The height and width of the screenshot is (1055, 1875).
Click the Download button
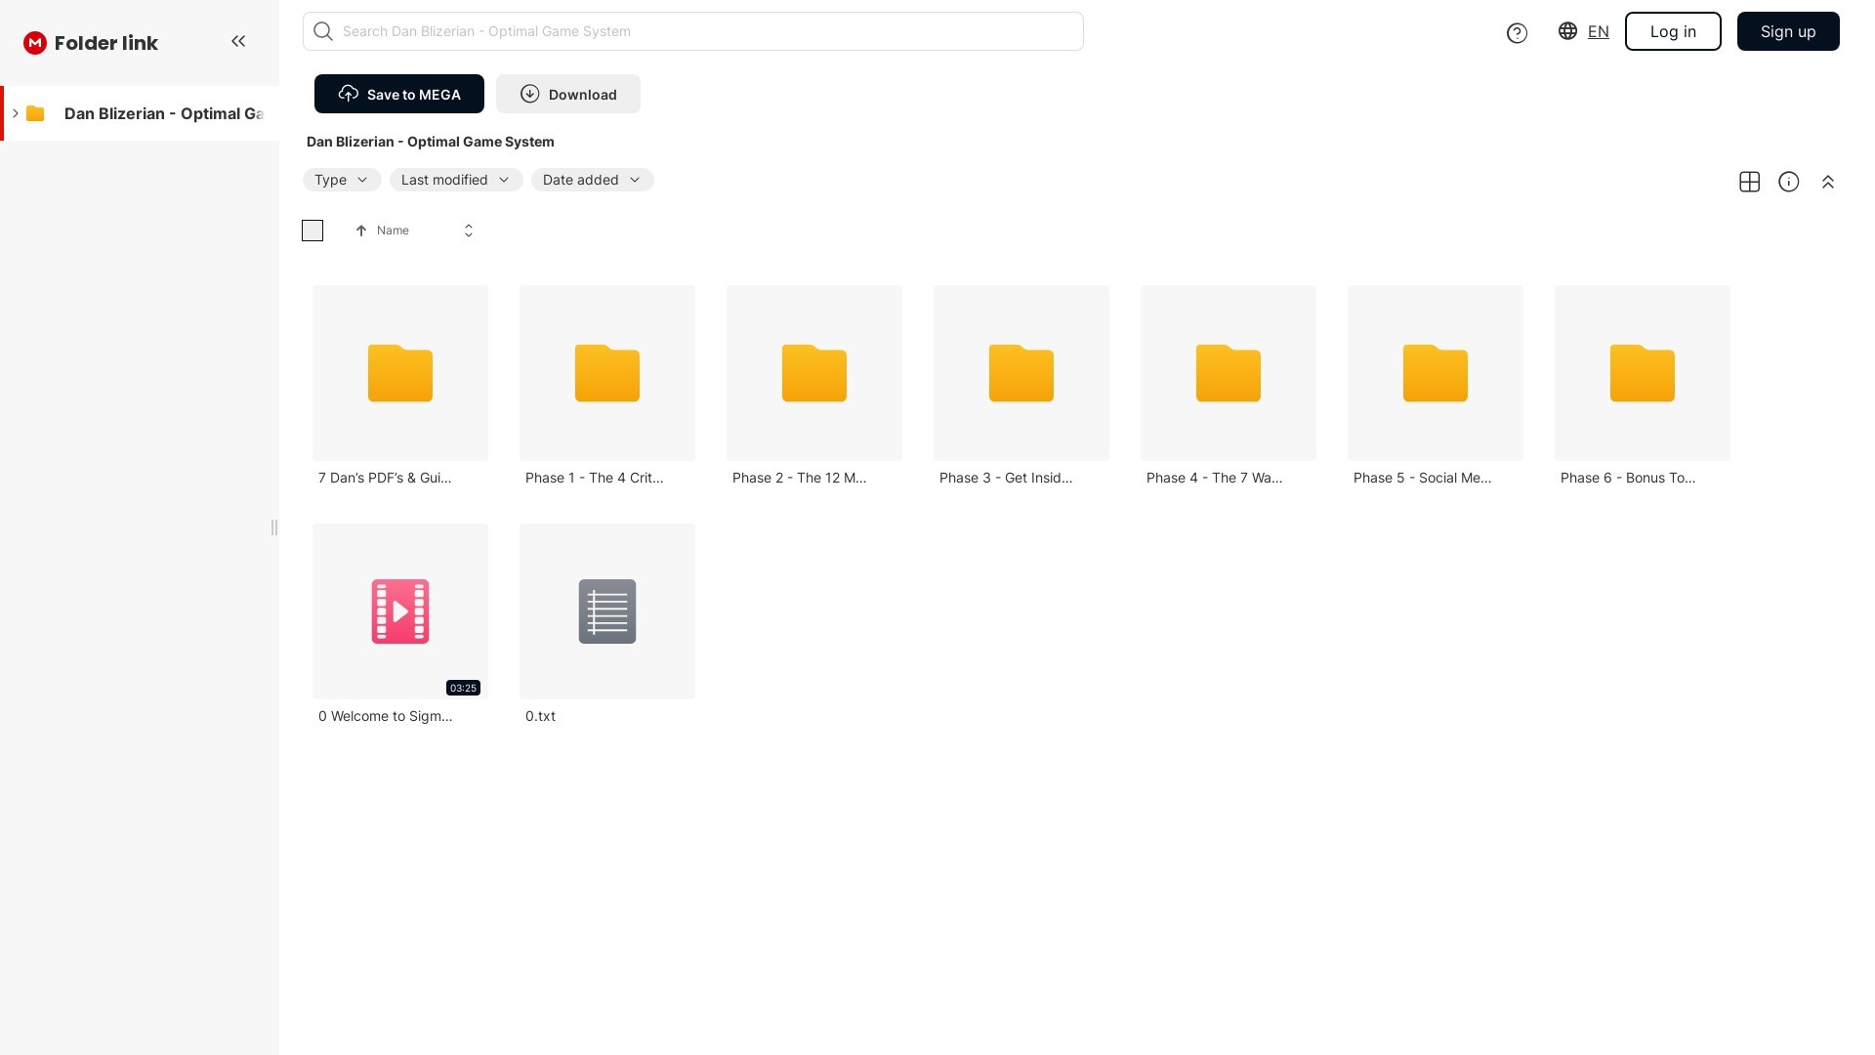pyautogui.click(x=567, y=94)
